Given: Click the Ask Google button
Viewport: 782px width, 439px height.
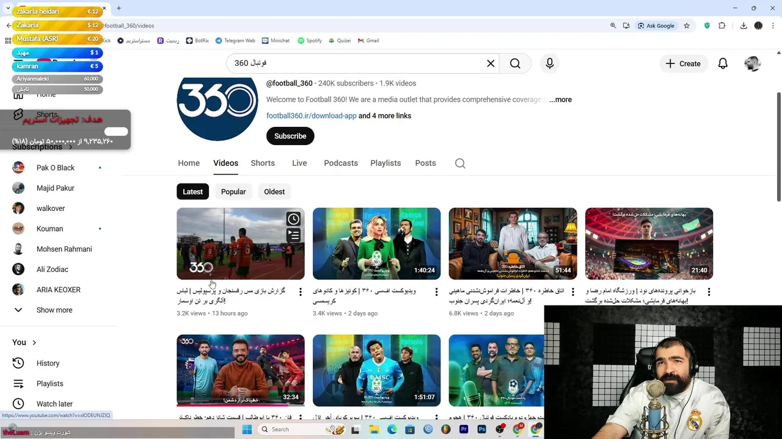Looking at the screenshot, I should tap(657, 26).
